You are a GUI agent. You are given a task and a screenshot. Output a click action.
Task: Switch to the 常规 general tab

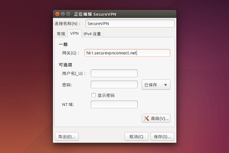[61, 34]
